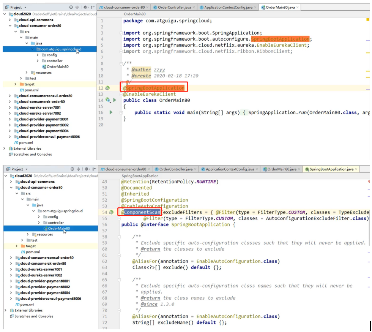
Task: Select highlighted OrderMain80 class in project tree
Action: [x=51, y=228]
